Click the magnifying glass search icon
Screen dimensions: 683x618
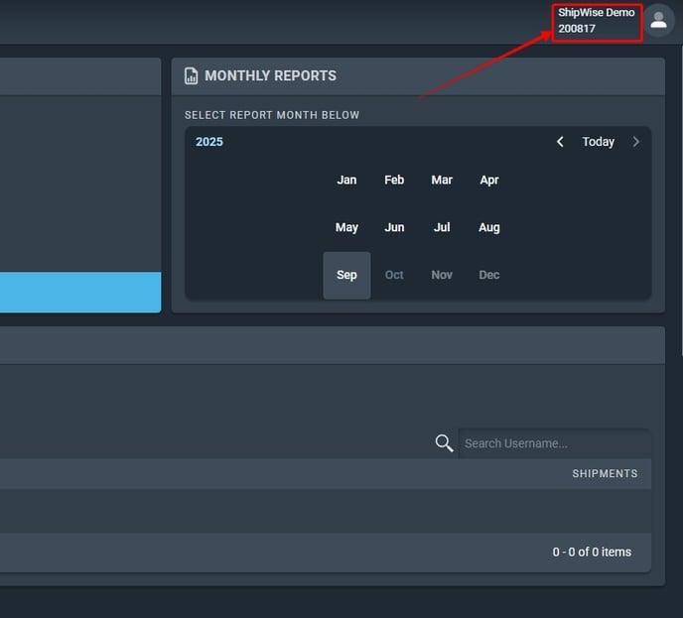click(444, 443)
